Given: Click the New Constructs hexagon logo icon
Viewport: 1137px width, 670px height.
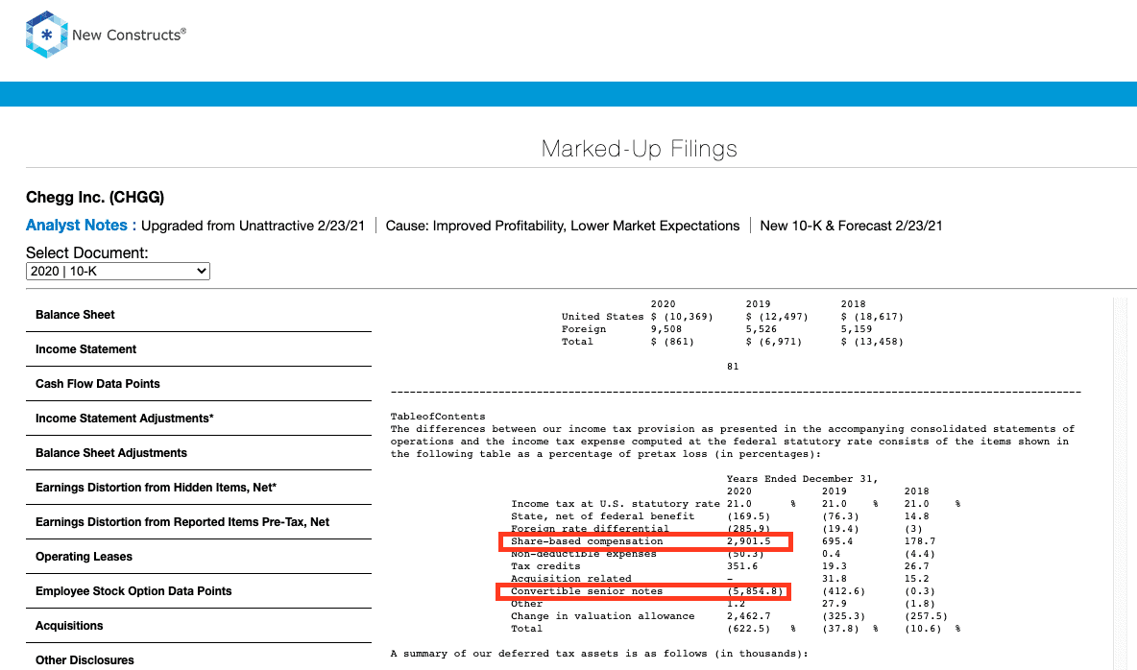Looking at the screenshot, I should (x=46, y=35).
